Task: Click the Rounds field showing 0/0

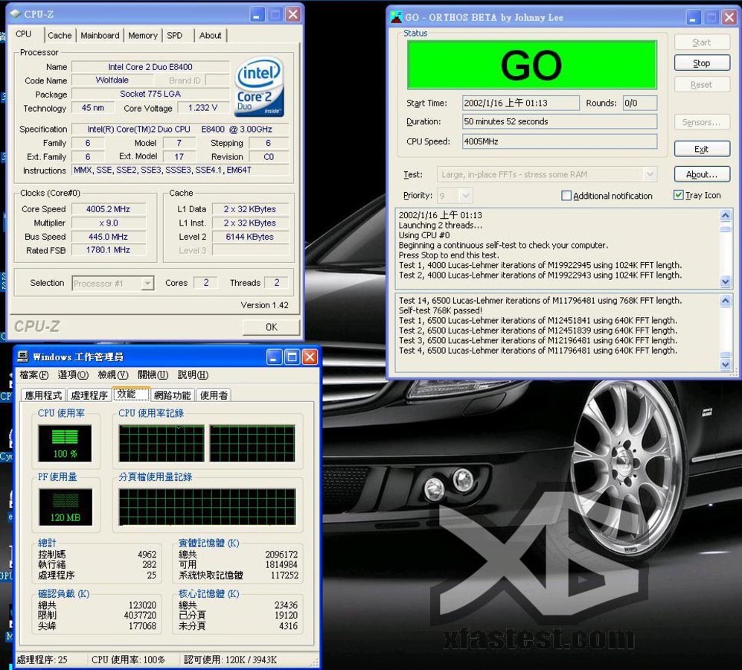Action: [640, 103]
